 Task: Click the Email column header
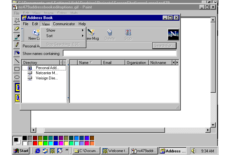113,63
